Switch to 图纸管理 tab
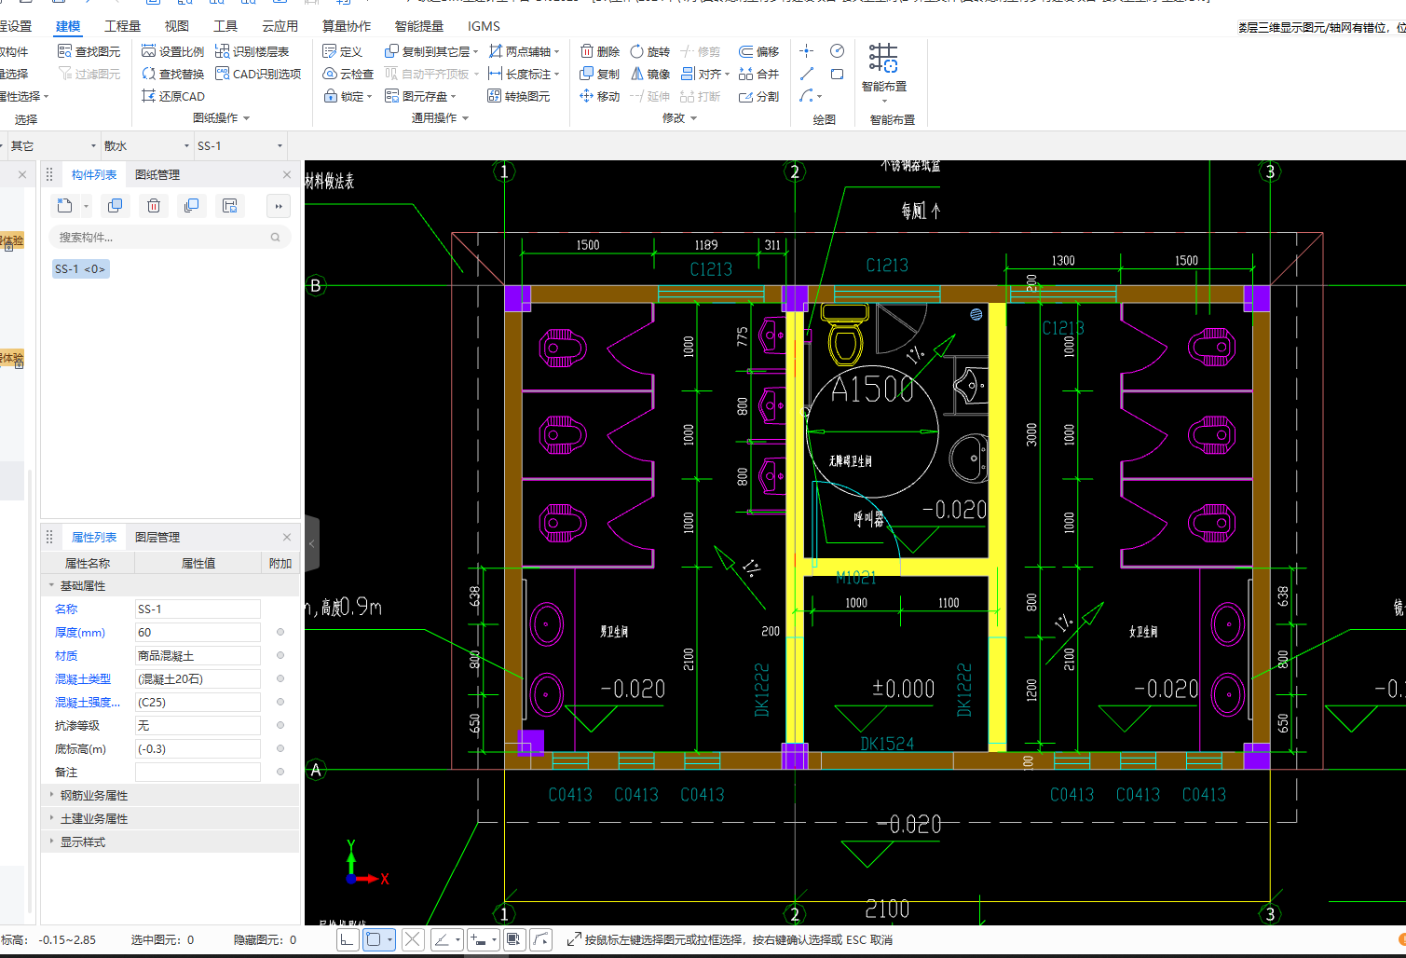 (157, 174)
